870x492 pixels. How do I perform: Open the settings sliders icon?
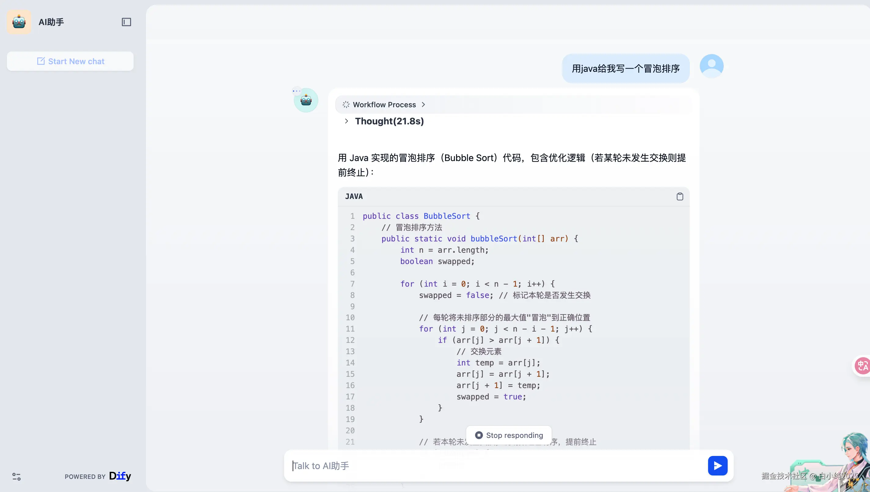pyautogui.click(x=16, y=476)
